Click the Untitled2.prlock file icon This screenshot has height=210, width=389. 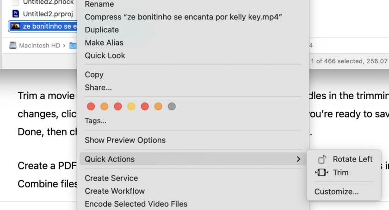click(16, 2)
